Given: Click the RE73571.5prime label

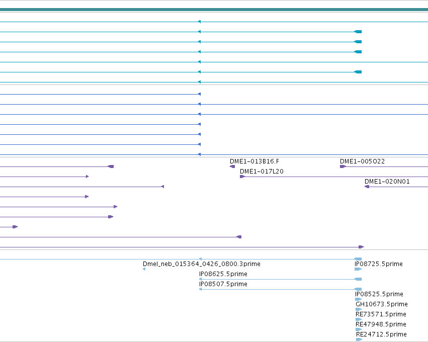Looking at the screenshot, I should (381, 314).
